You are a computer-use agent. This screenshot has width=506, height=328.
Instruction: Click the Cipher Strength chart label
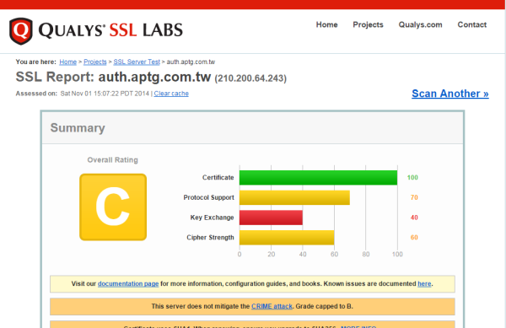pos(210,238)
